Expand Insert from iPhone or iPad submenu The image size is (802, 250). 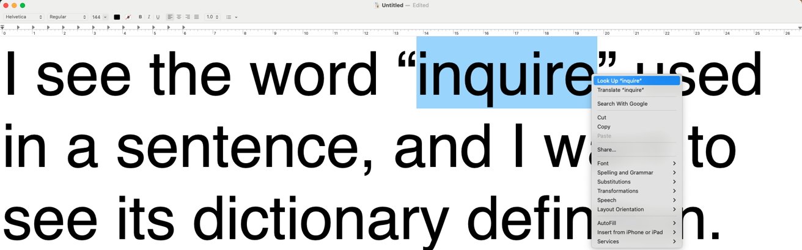pyautogui.click(x=637, y=232)
